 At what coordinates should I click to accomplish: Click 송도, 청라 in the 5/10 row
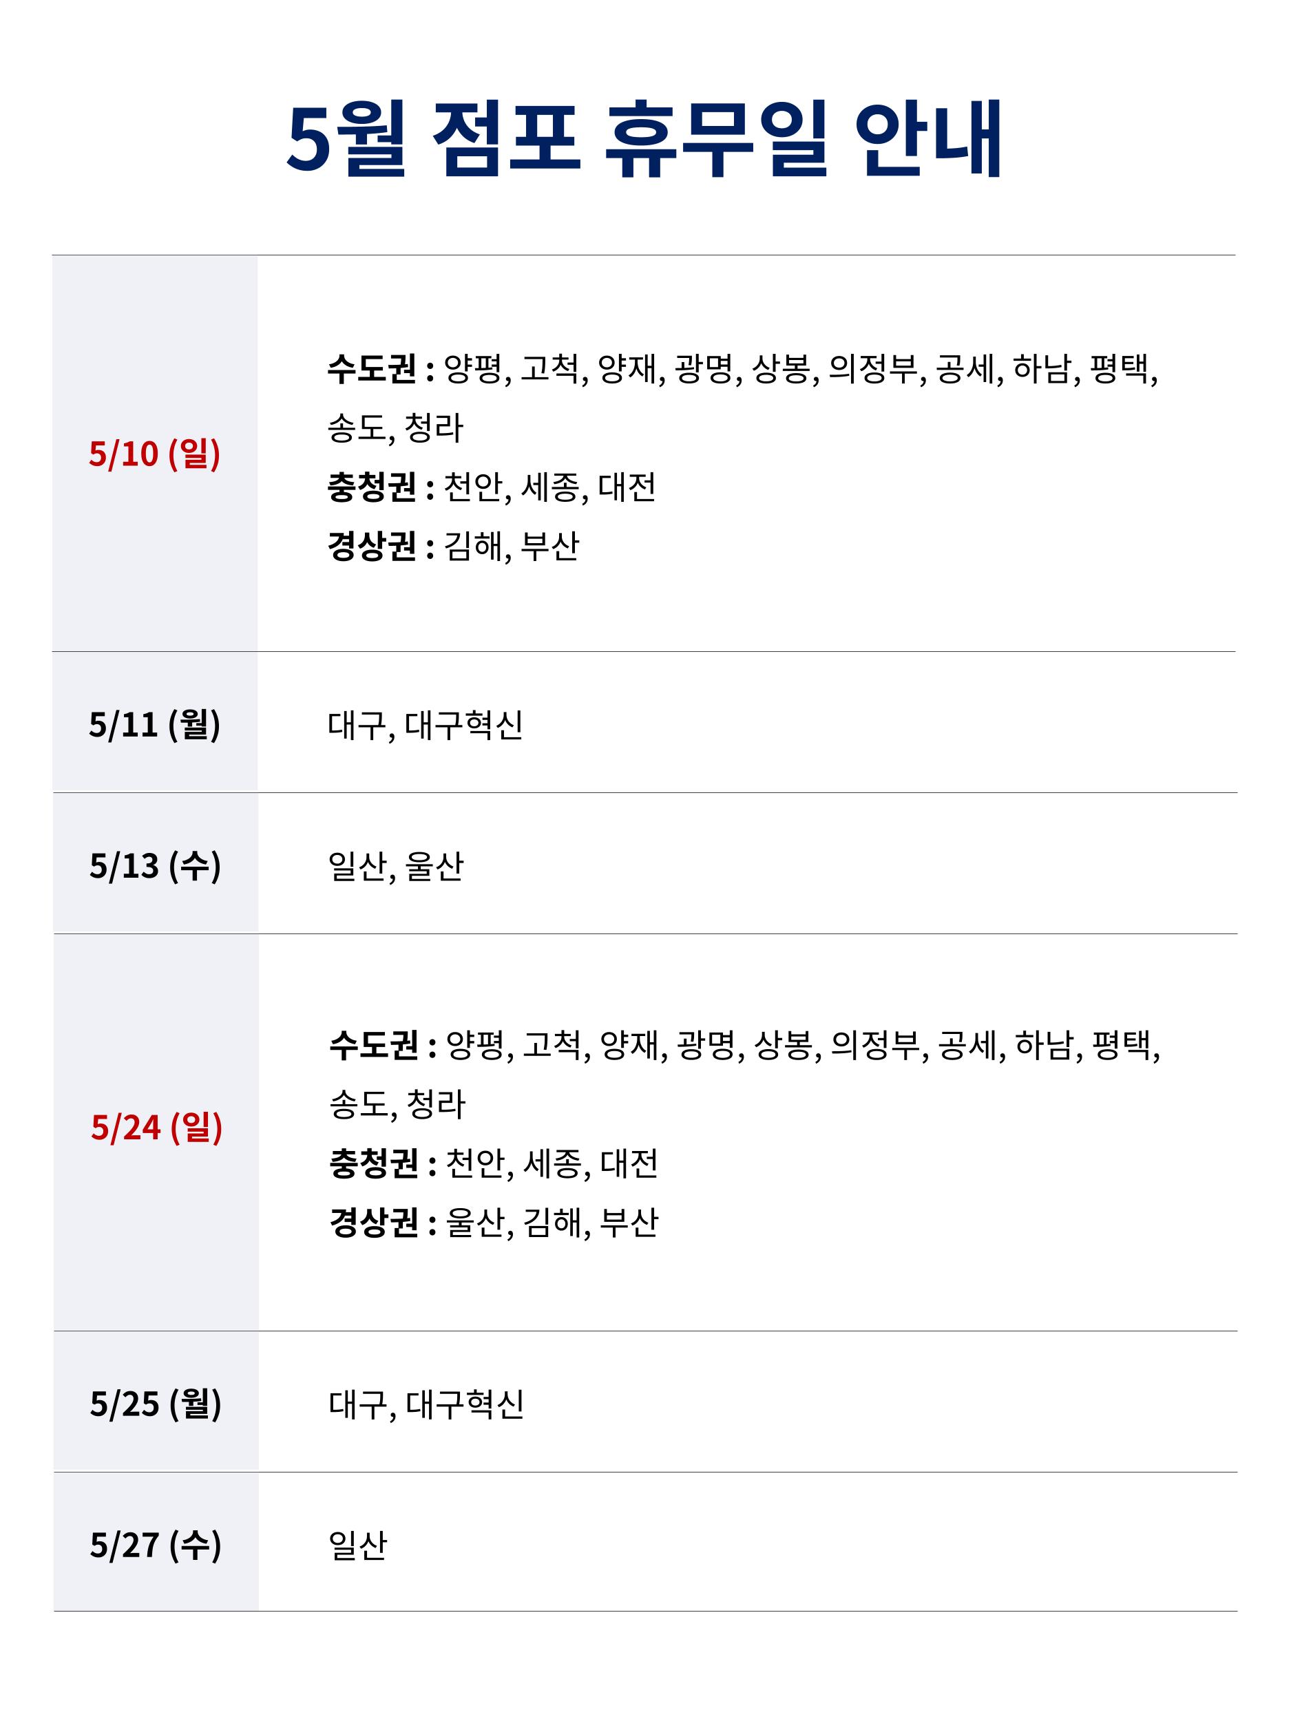pyautogui.click(x=395, y=428)
